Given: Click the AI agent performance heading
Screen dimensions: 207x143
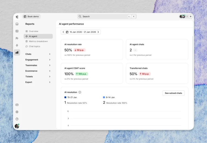Looking at the screenshot, I should [71, 24].
